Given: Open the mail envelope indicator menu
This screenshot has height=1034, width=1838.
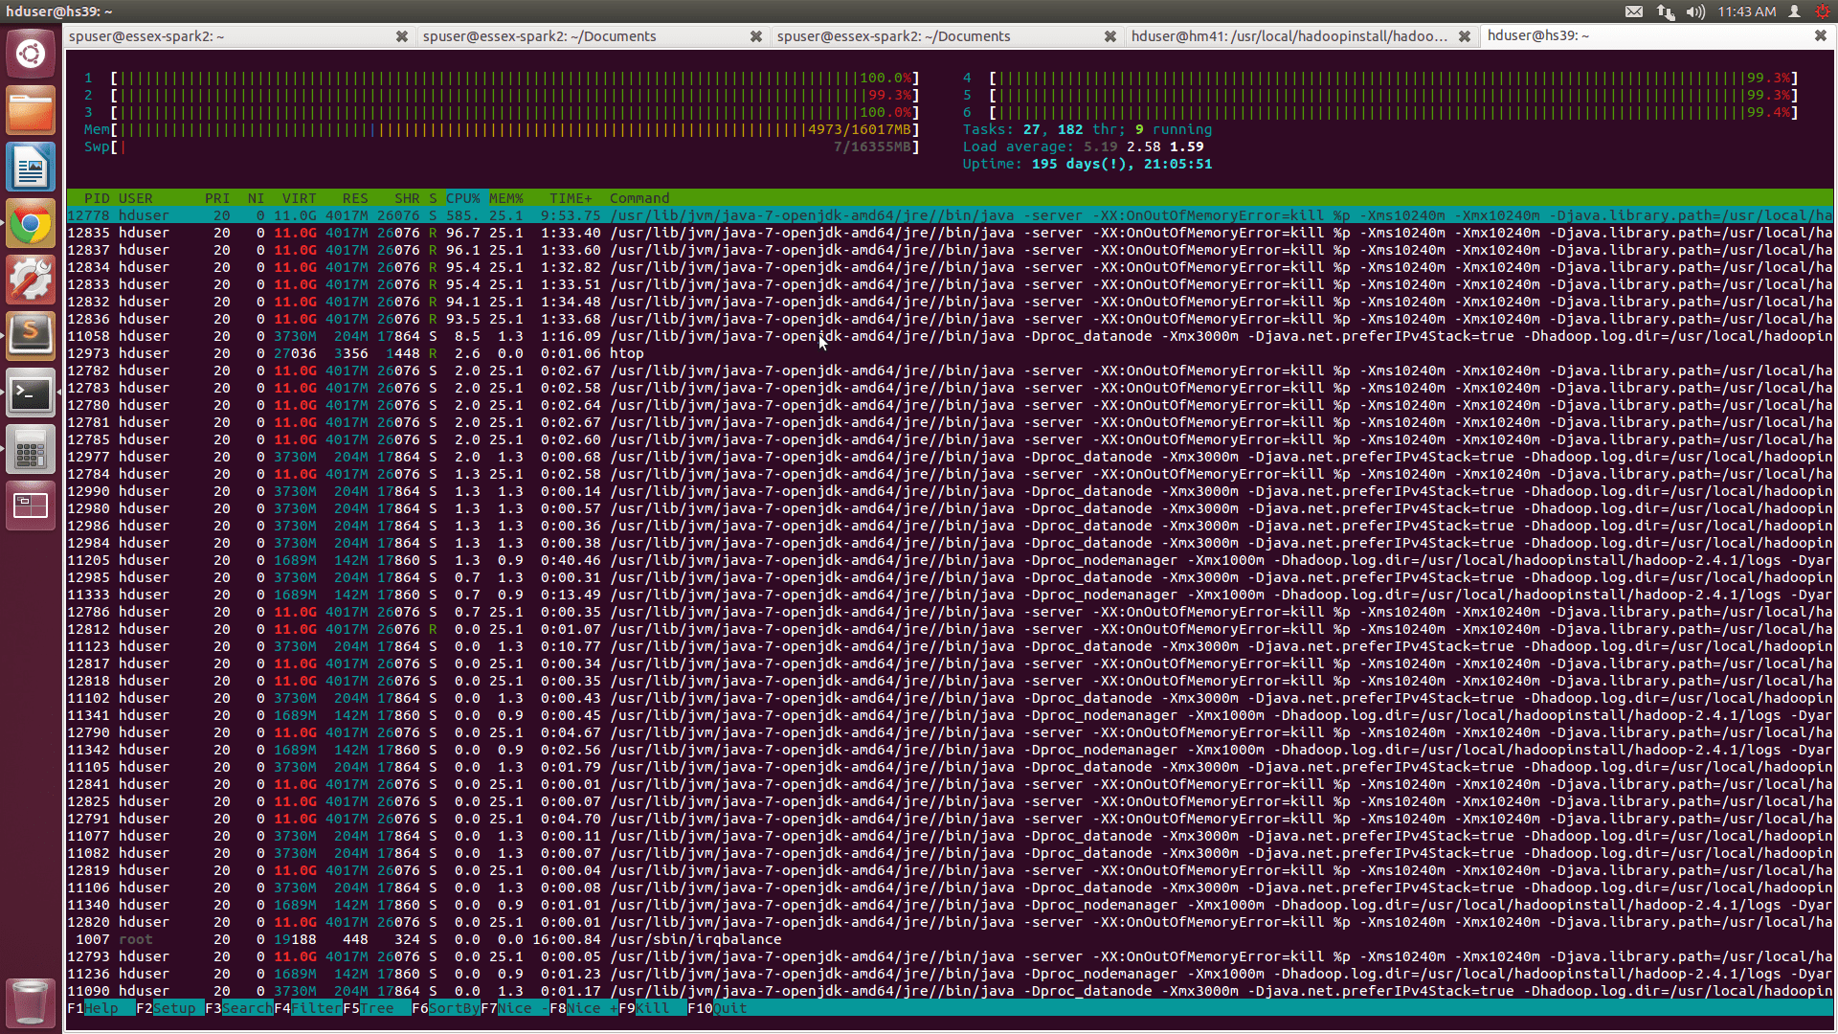Looking at the screenshot, I should (x=1632, y=11).
